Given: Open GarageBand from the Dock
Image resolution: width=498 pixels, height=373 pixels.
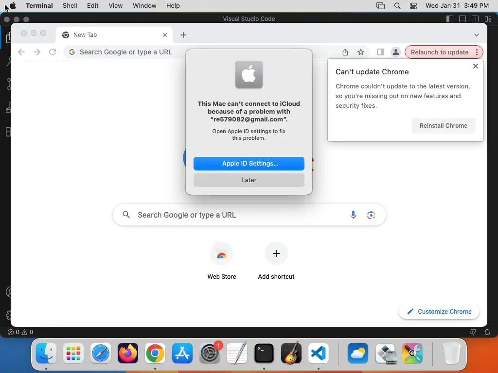Looking at the screenshot, I should [291, 353].
